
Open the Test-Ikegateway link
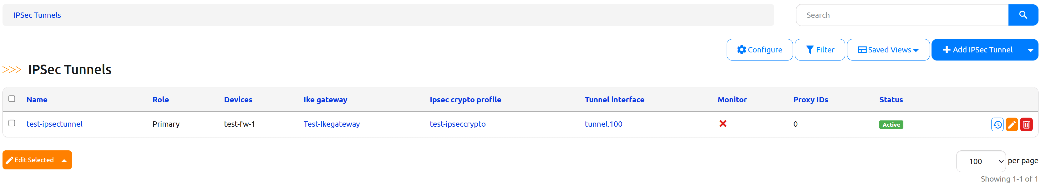[332, 124]
